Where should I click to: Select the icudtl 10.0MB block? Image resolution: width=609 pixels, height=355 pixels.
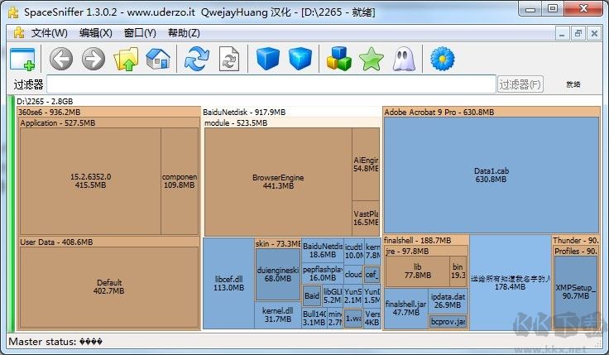point(354,251)
